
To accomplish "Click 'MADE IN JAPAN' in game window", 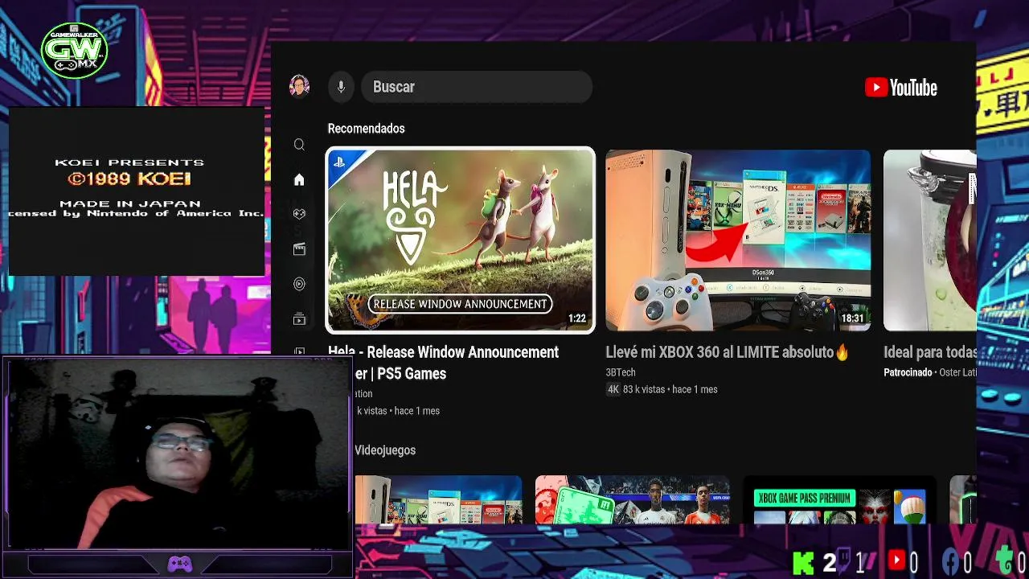I will click(x=129, y=203).
